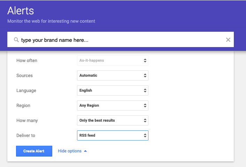
Task: Click the up-arrow caret beside Hide options
Action: click(85, 151)
